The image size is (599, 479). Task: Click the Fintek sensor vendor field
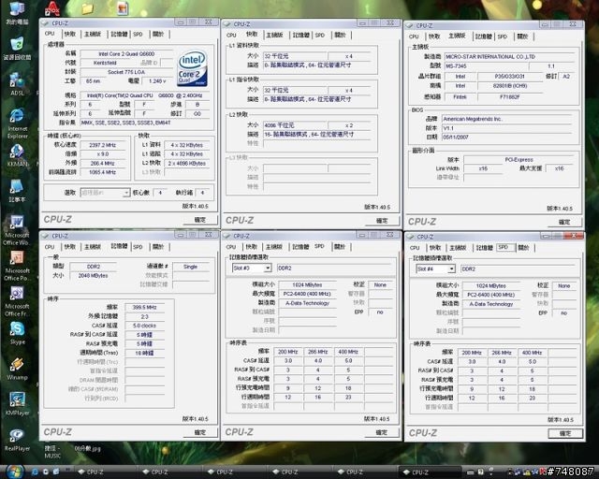[x=460, y=96]
